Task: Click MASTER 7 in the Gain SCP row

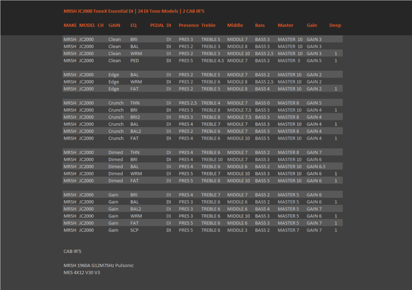Action: (x=288, y=230)
